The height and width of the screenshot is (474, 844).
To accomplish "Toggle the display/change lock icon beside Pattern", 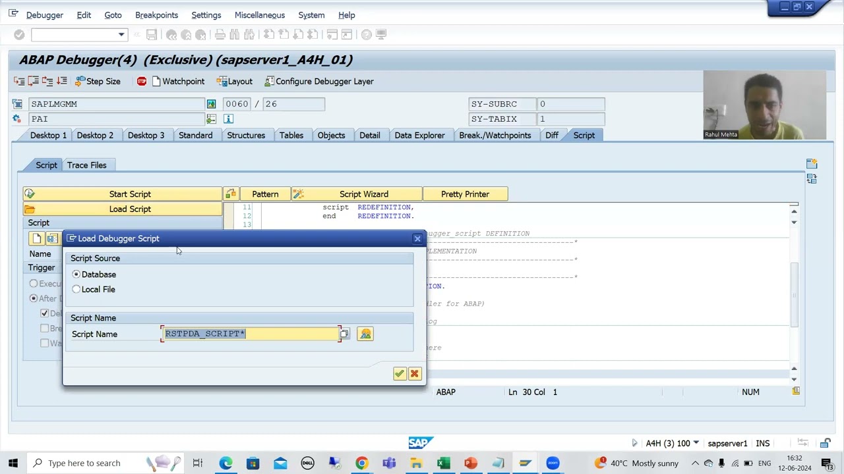I will click(x=231, y=194).
